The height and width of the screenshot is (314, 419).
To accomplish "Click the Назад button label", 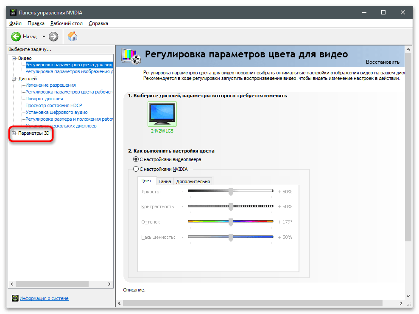I will (30, 37).
